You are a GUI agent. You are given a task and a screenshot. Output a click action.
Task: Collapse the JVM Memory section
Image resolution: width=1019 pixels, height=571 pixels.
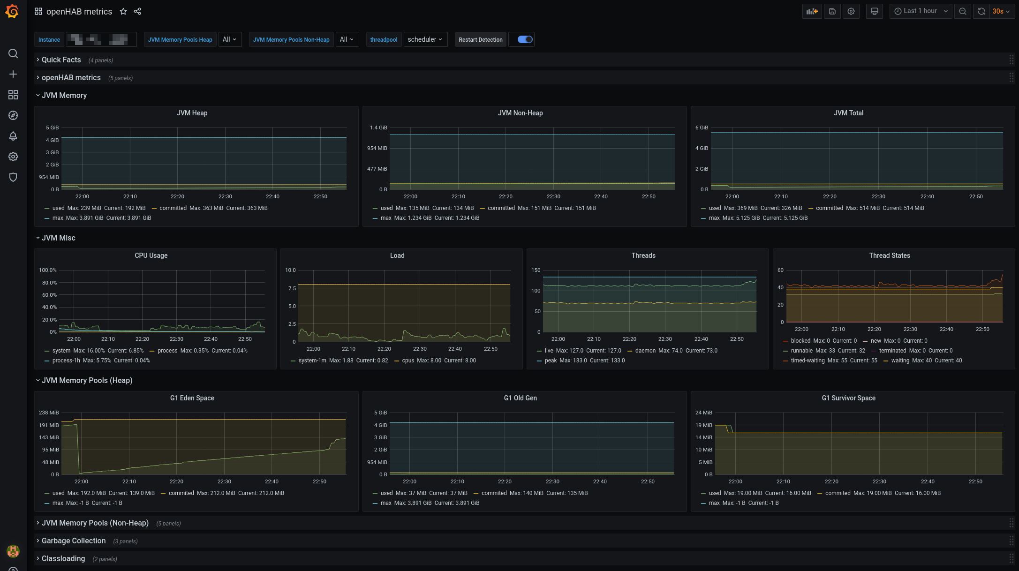coord(64,95)
